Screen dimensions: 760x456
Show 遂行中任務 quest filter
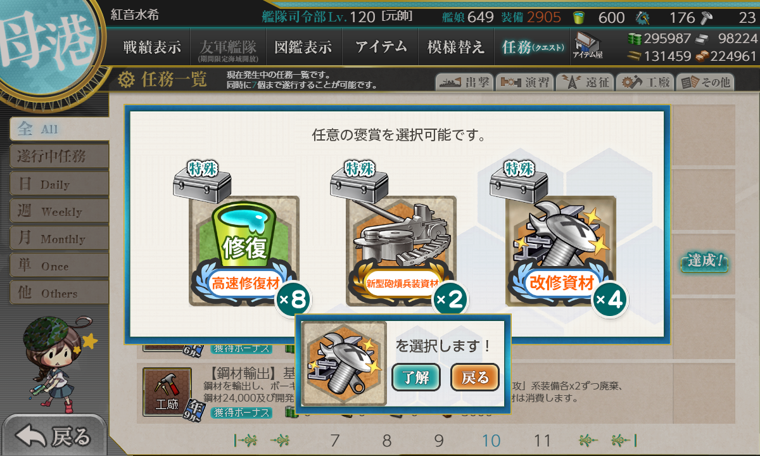(59, 156)
